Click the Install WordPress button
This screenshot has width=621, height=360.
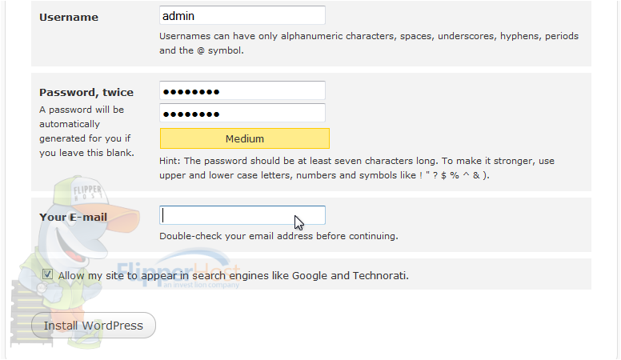(94, 326)
